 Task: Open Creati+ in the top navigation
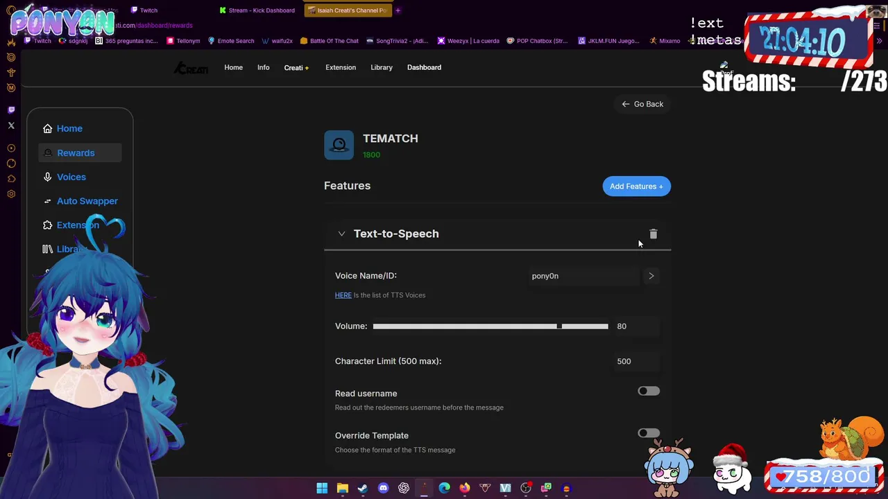296,67
